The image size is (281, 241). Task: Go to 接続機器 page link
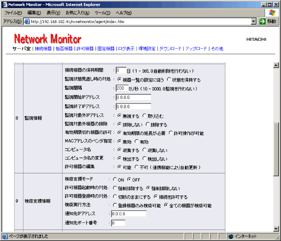(43, 49)
